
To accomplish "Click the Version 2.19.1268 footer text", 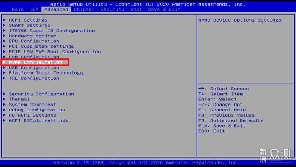I will click(x=146, y=163).
